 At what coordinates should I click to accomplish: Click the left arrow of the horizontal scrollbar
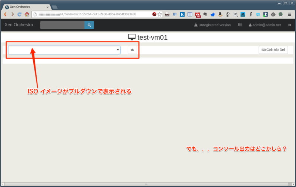tap(3, 184)
